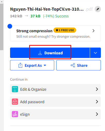Screen dimensions: 105x131
Task: Select the Strong compression radio dot
Action: pyautogui.click(x=10, y=26)
